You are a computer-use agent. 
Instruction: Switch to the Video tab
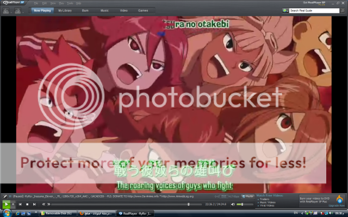coord(123,10)
